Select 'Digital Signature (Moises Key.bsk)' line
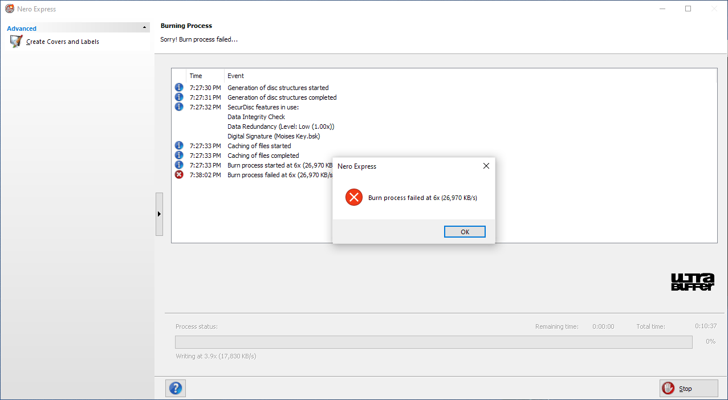This screenshot has height=400, width=728. pos(274,136)
